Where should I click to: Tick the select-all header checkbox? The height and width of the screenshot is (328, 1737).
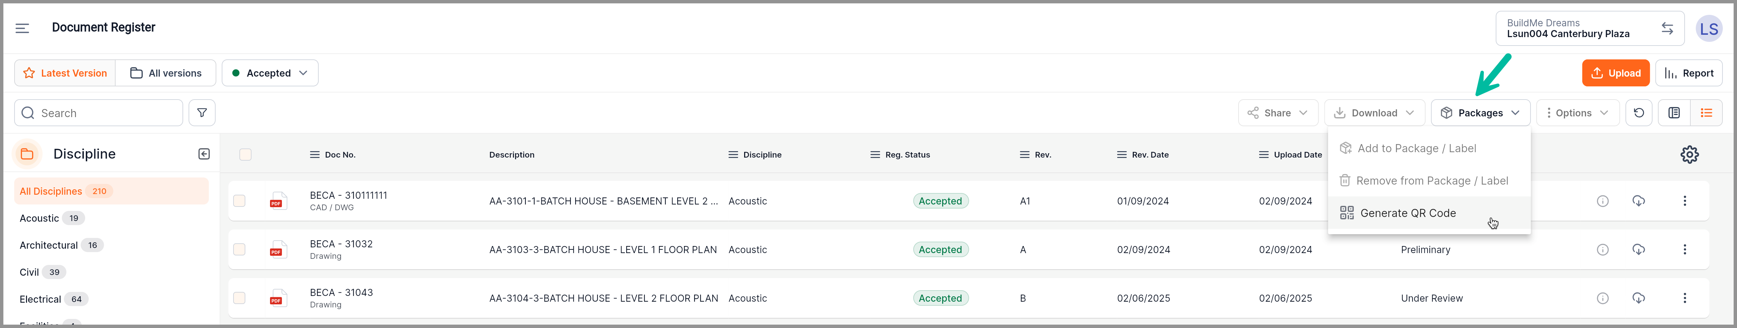(245, 154)
